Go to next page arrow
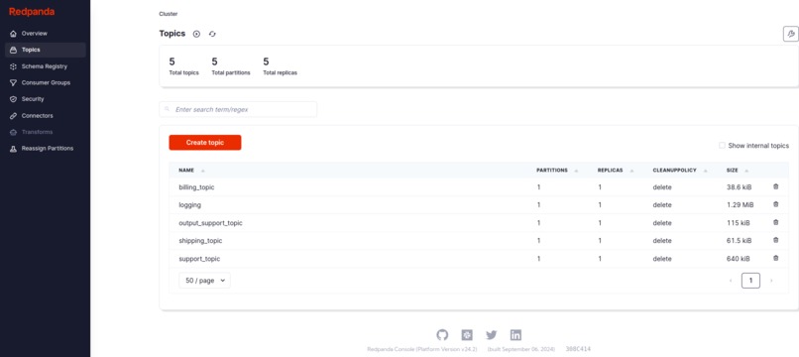Image resolution: width=799 pixels, height=357 pixels. 771,281
